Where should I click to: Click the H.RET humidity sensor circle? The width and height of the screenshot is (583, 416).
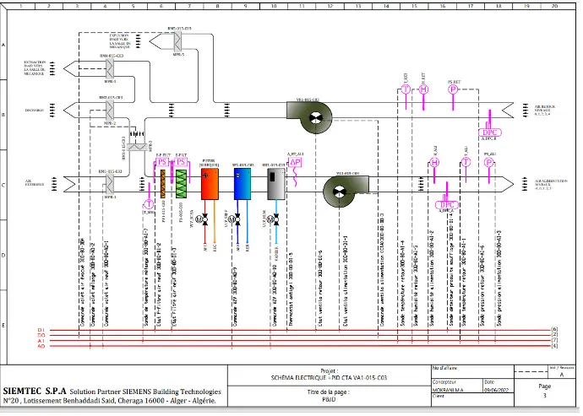click(424, 89)
